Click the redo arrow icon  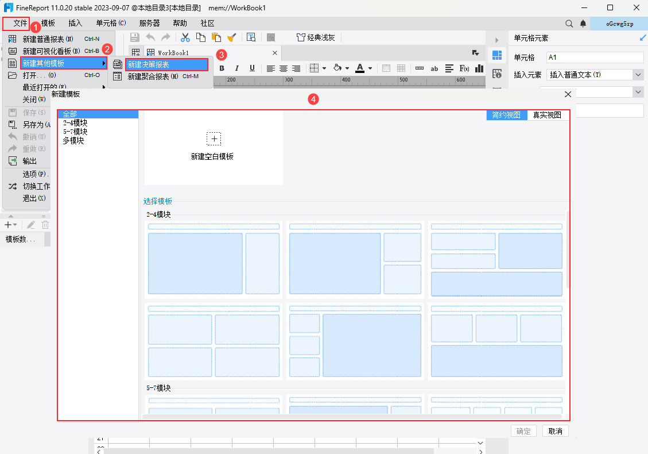[x=166, y=38]
